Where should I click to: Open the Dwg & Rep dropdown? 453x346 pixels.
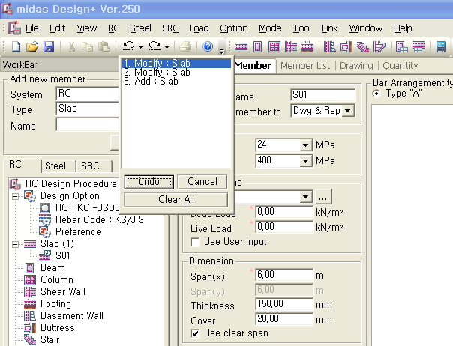(x=348, y=111)
